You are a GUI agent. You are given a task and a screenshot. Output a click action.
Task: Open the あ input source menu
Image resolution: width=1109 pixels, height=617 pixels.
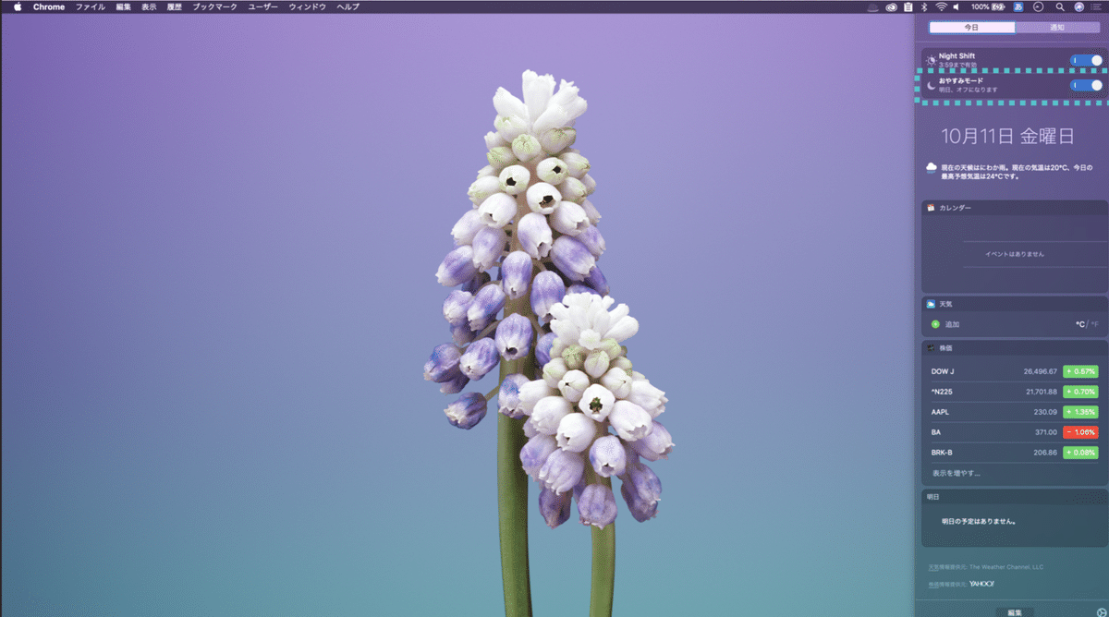(x=1018, y=6)
